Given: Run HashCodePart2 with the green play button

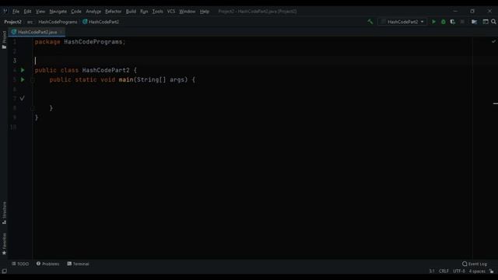Looking at the screenshot, I should point(433,22).
